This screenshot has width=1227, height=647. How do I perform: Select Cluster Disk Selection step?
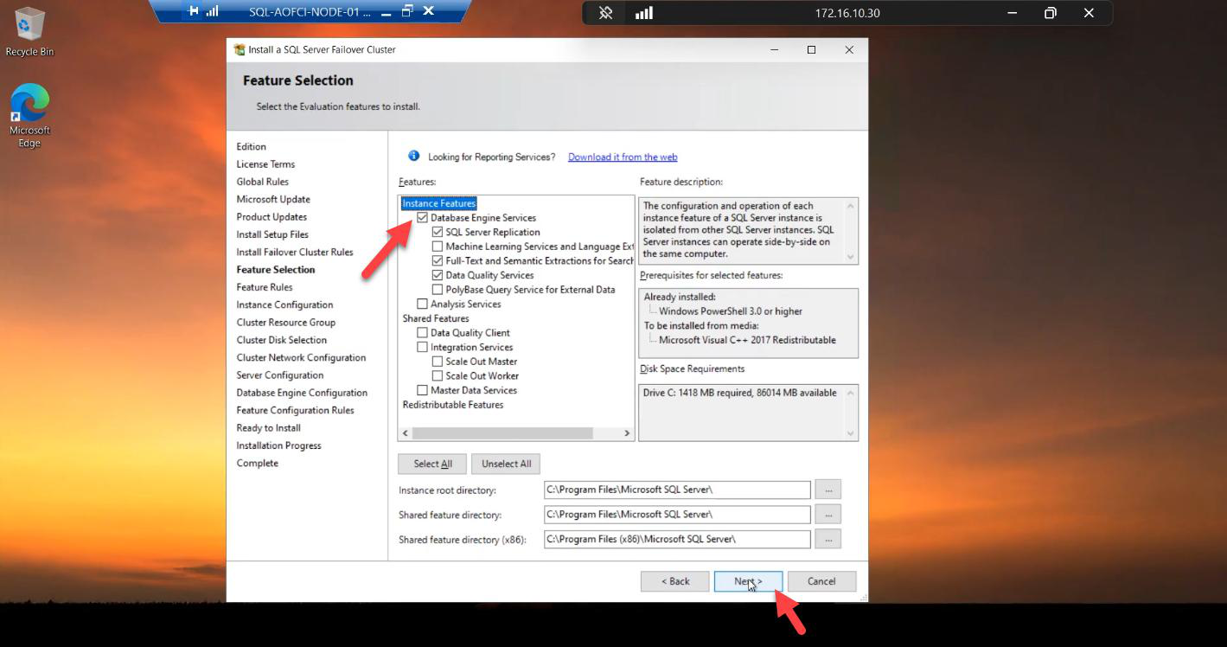click(282, 340)
